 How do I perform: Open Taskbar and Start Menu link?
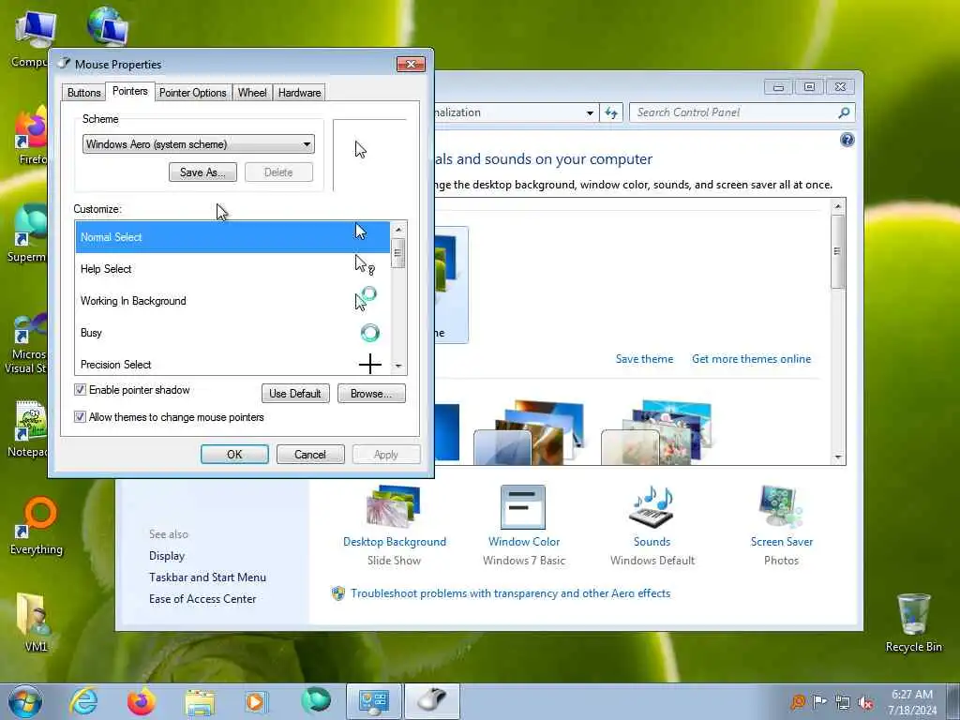(x=207, y=577)
